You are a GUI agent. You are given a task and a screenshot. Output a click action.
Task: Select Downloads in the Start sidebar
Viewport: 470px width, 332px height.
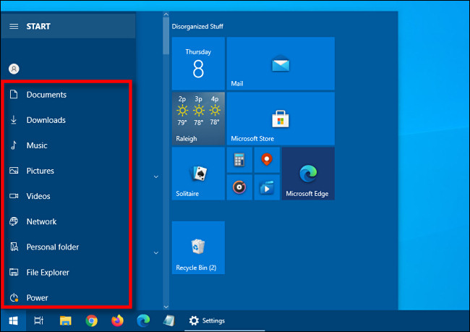[46, 120]
